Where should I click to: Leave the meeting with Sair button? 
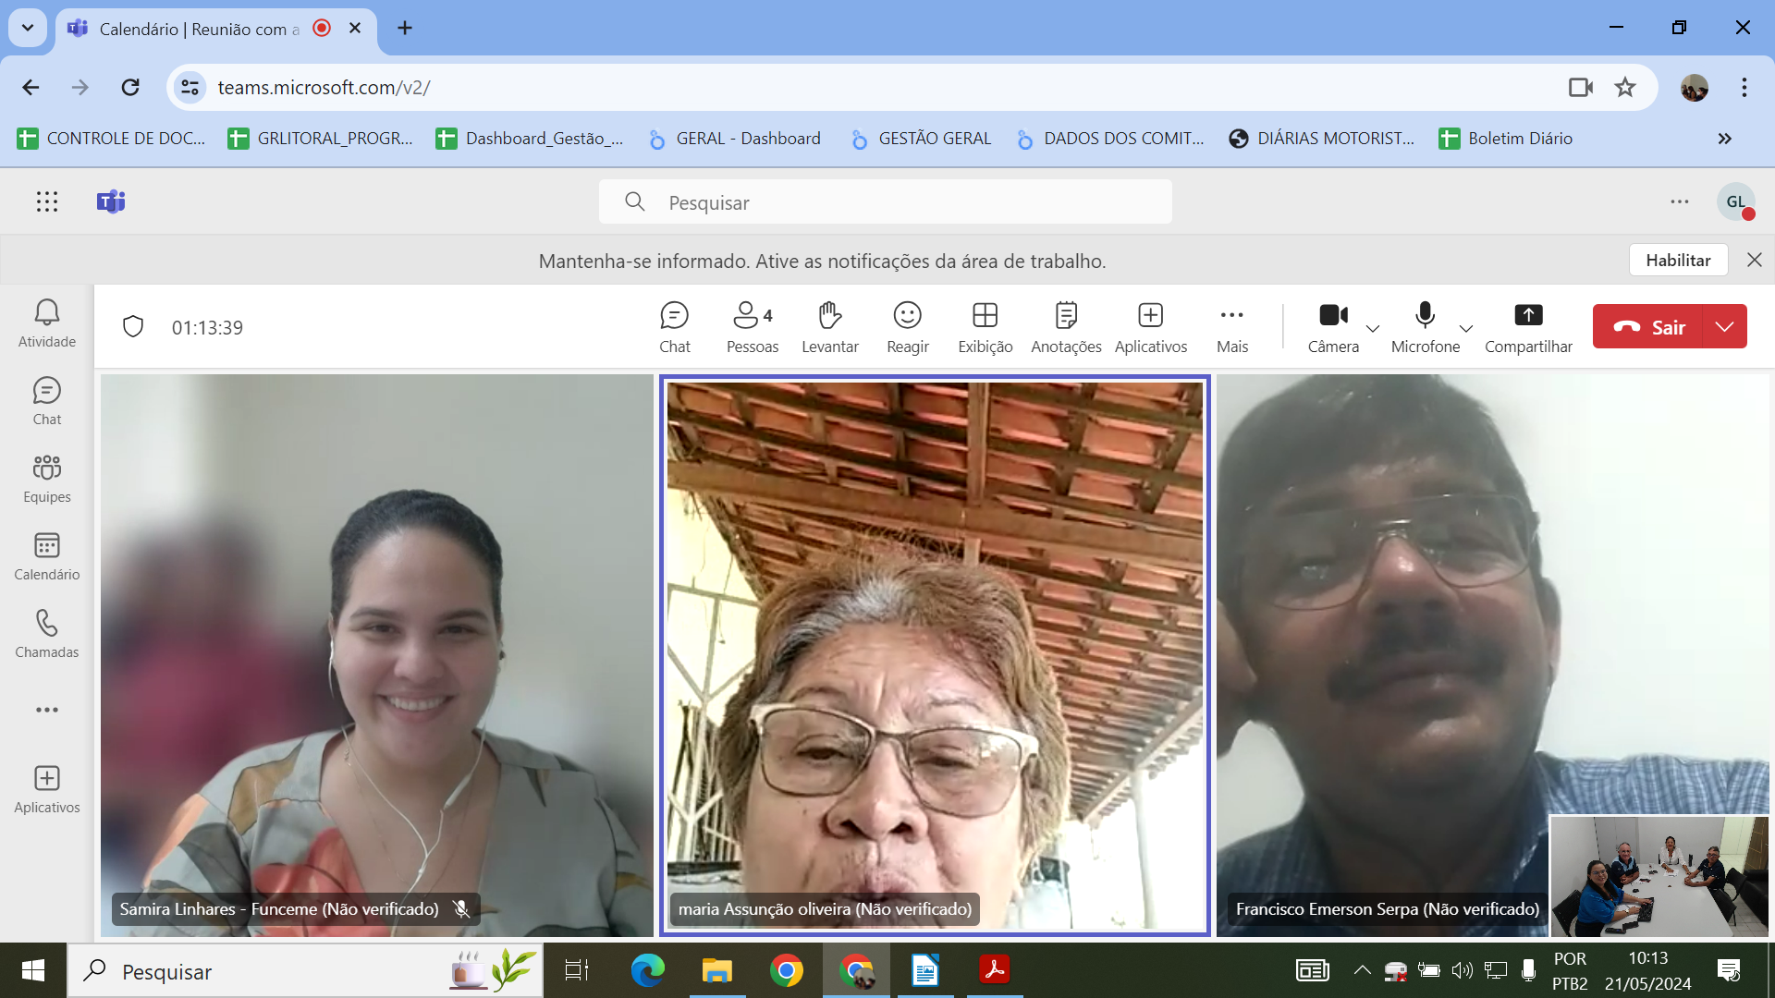1648,326
